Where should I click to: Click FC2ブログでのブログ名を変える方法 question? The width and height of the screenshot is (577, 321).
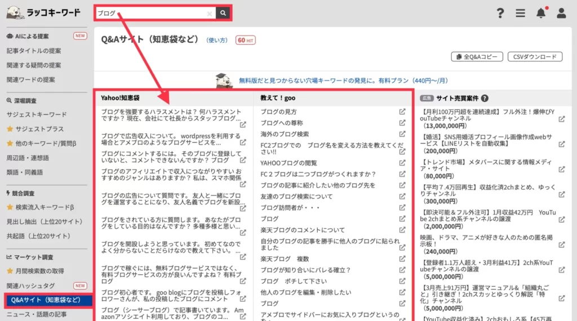pyautogui.click(x=332, y=148)
